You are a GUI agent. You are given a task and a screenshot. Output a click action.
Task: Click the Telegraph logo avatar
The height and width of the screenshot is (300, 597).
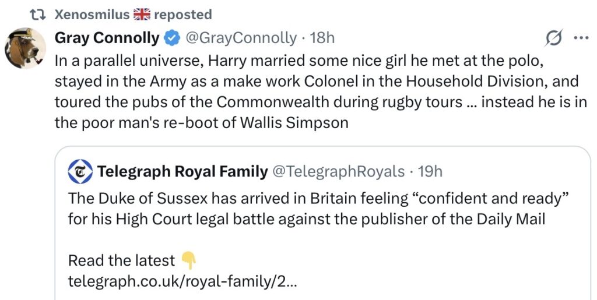80,171
